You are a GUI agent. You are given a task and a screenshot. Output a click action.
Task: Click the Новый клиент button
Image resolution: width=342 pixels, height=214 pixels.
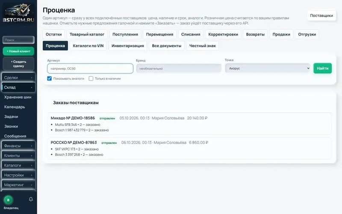pyautogui.click(x=18, y=51)
